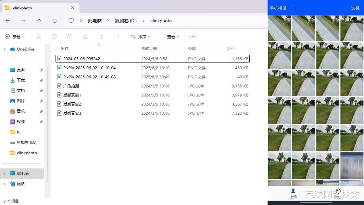Open the three-dot more options menu
The image size is (364, 205).
pos(193,37)
